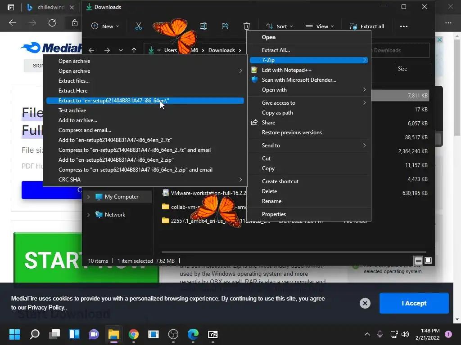Expand My Computer in navigation pane
The width and height of the screenshot is (461, 345).
coord(89,197)
